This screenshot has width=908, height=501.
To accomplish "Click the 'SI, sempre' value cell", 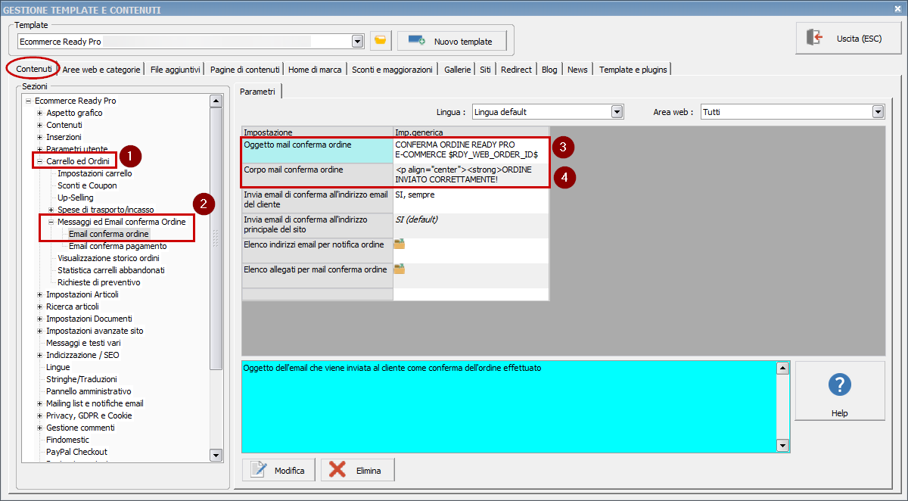I will pyautogui.click(x=471, y=200).
